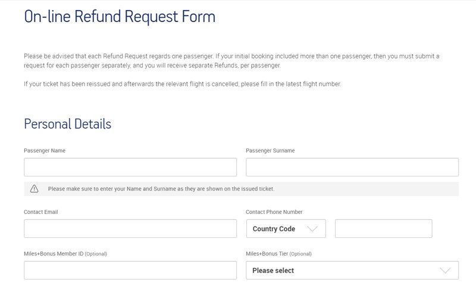Click the 'Personal Details' section heading
Viewport: 476px width, 298px height.
(67, 125)
